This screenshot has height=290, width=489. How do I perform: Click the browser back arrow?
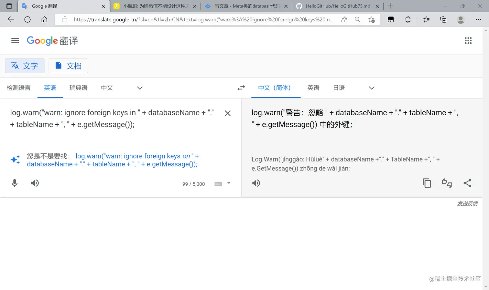11,19
